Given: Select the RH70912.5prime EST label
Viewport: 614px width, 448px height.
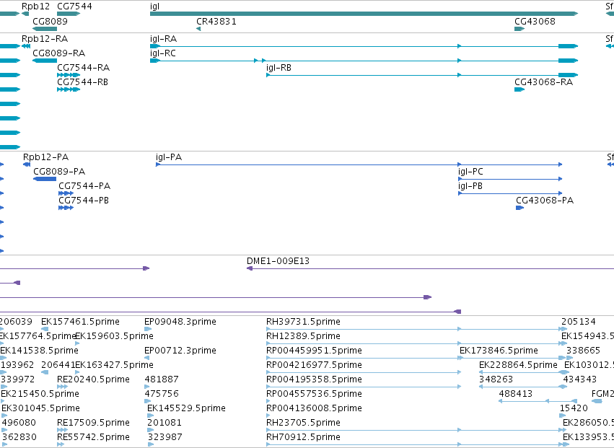Looking at the screenshot, I should 303,437.
